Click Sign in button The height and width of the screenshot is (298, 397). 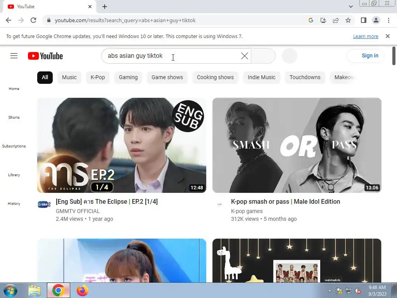(365, 56)
